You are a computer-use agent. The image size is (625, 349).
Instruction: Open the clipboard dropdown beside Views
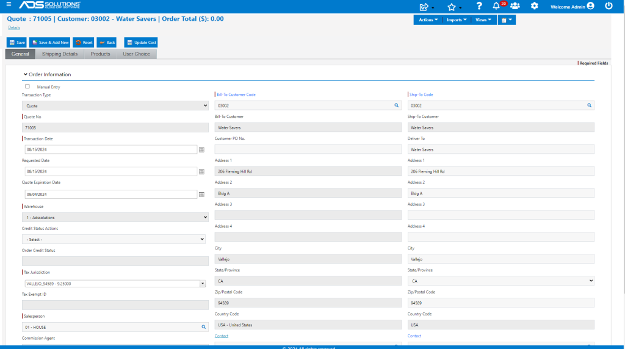[506, 20]
